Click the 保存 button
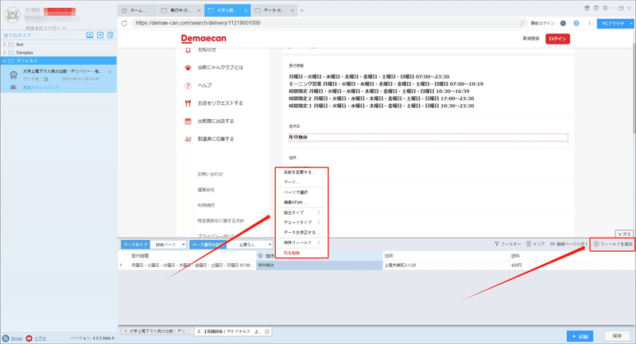Viewport: 636px width, 344px height. [x=617, y=336]
